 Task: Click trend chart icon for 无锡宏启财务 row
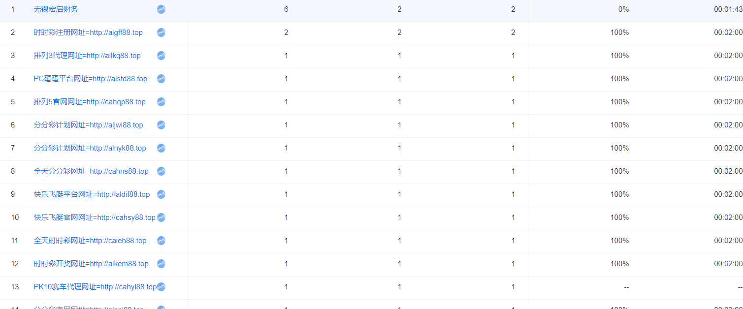point(161,9)
